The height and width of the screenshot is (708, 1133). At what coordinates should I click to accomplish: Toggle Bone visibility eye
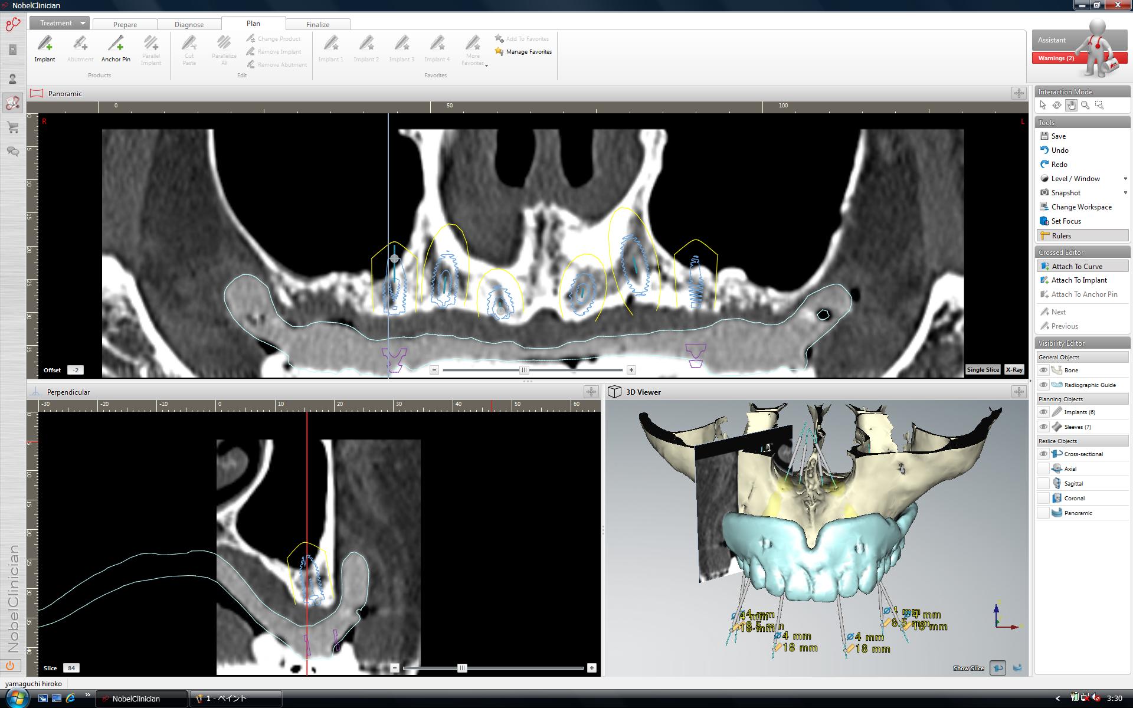[x=1043, y=370]
